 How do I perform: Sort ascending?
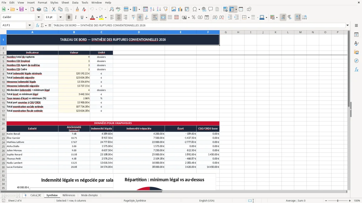coord(152,9)
